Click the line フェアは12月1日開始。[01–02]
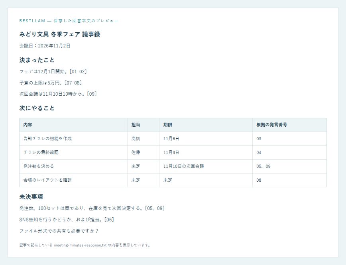Image resolution: width=346 pixels, height=265 pixels. [53, 71]
